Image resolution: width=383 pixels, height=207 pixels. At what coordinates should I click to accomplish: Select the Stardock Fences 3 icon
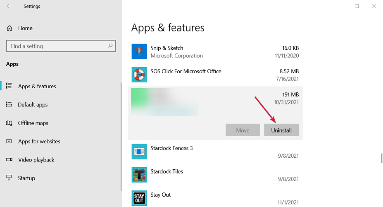(139, 152)
